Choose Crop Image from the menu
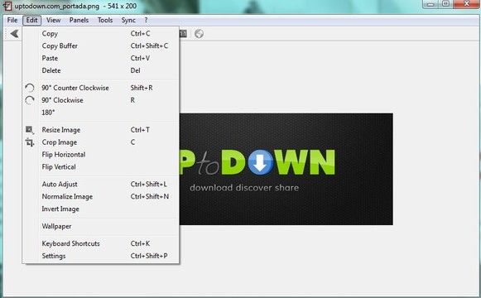Image resolution: width=481 pixels, height=298 pixels. (x=101, y=142)
